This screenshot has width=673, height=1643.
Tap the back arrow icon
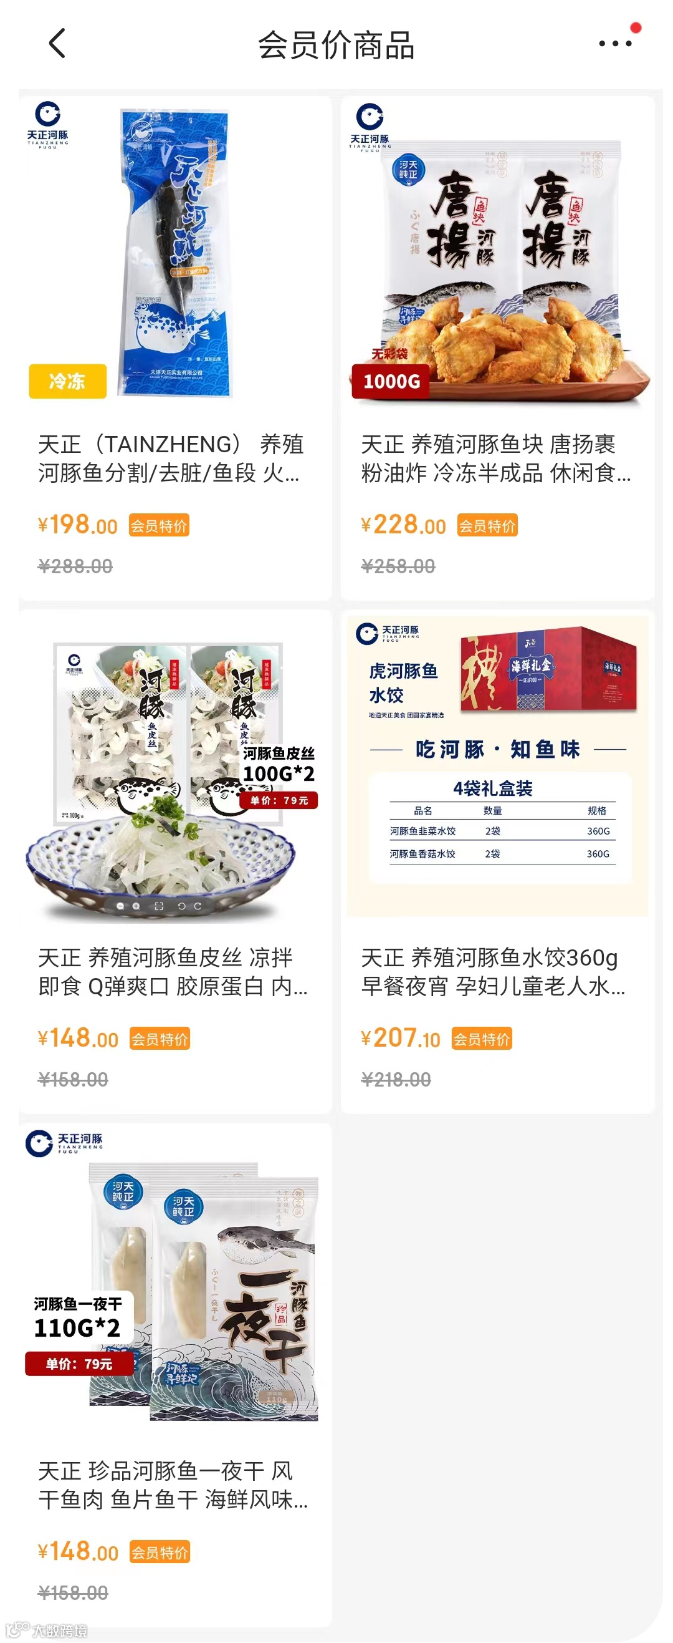tap(57, 44)
